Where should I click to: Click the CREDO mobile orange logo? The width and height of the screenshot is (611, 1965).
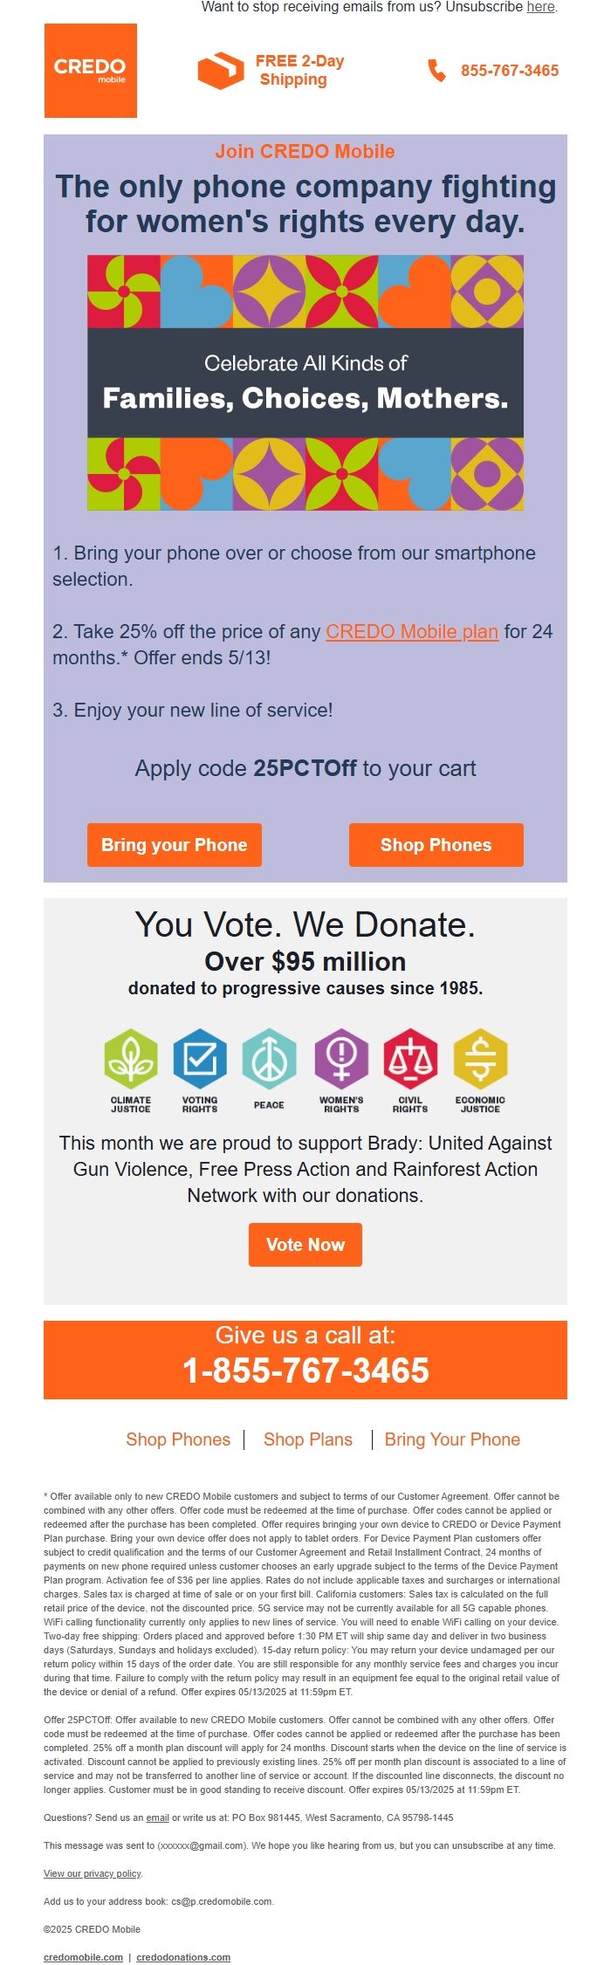[91, 71]
